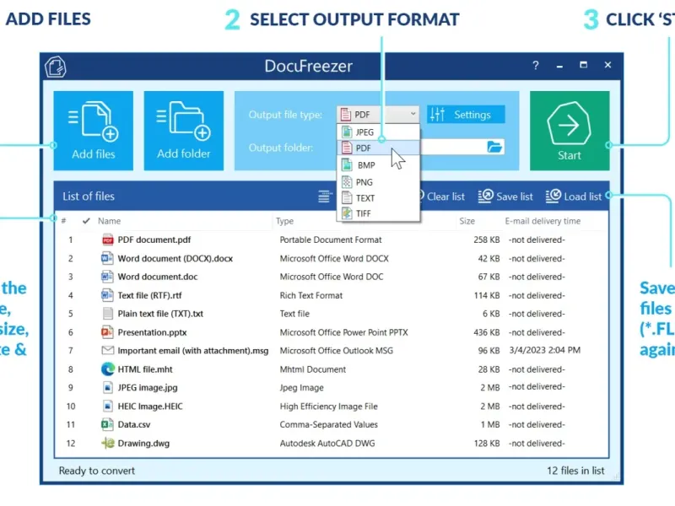The height and width of the screenshot is (506, 675).
Task: Click Drawing.dwg file icon
Action: [x=108, y=444]
